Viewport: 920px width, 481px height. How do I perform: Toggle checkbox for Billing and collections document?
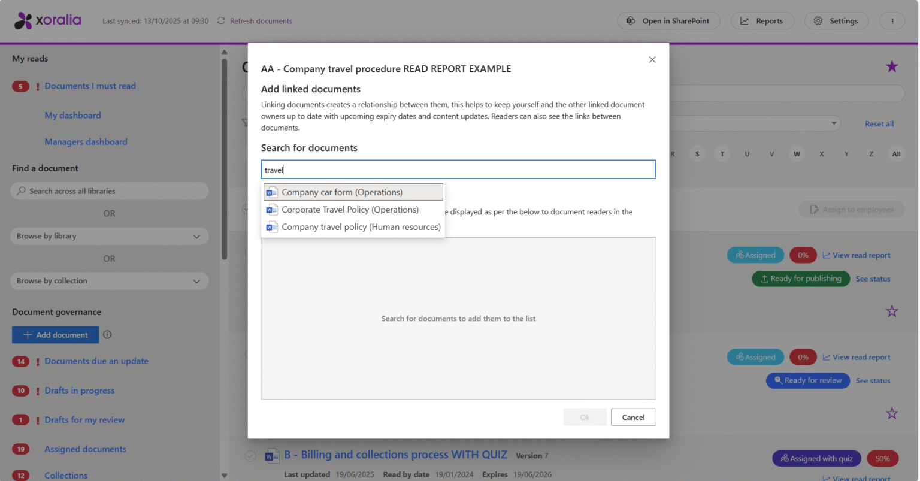[250, 456]
